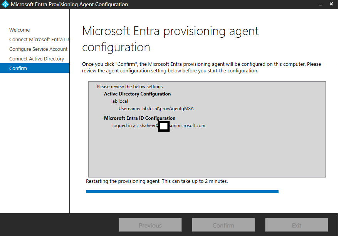Minimize the provisioning agent configuration window
The height and width of the screenshot is (236, 339).
(321, 5)
